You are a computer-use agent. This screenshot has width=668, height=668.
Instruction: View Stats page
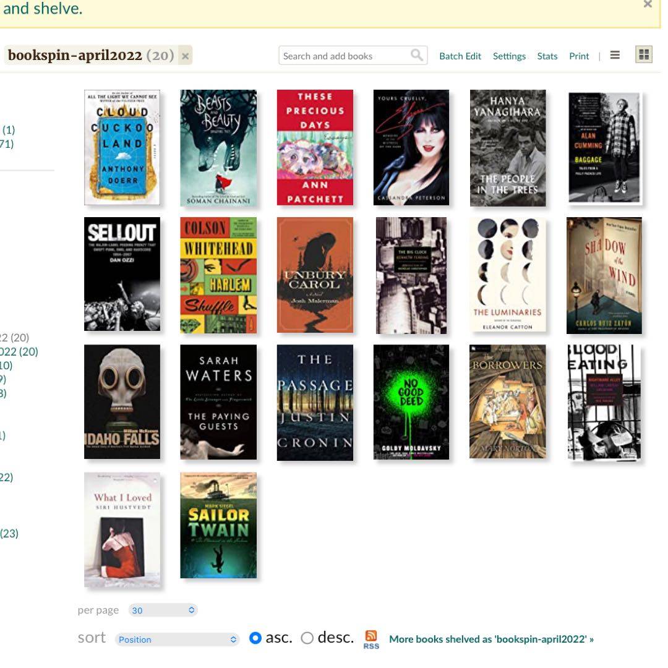pyautogui.click(x=547, y=56)
